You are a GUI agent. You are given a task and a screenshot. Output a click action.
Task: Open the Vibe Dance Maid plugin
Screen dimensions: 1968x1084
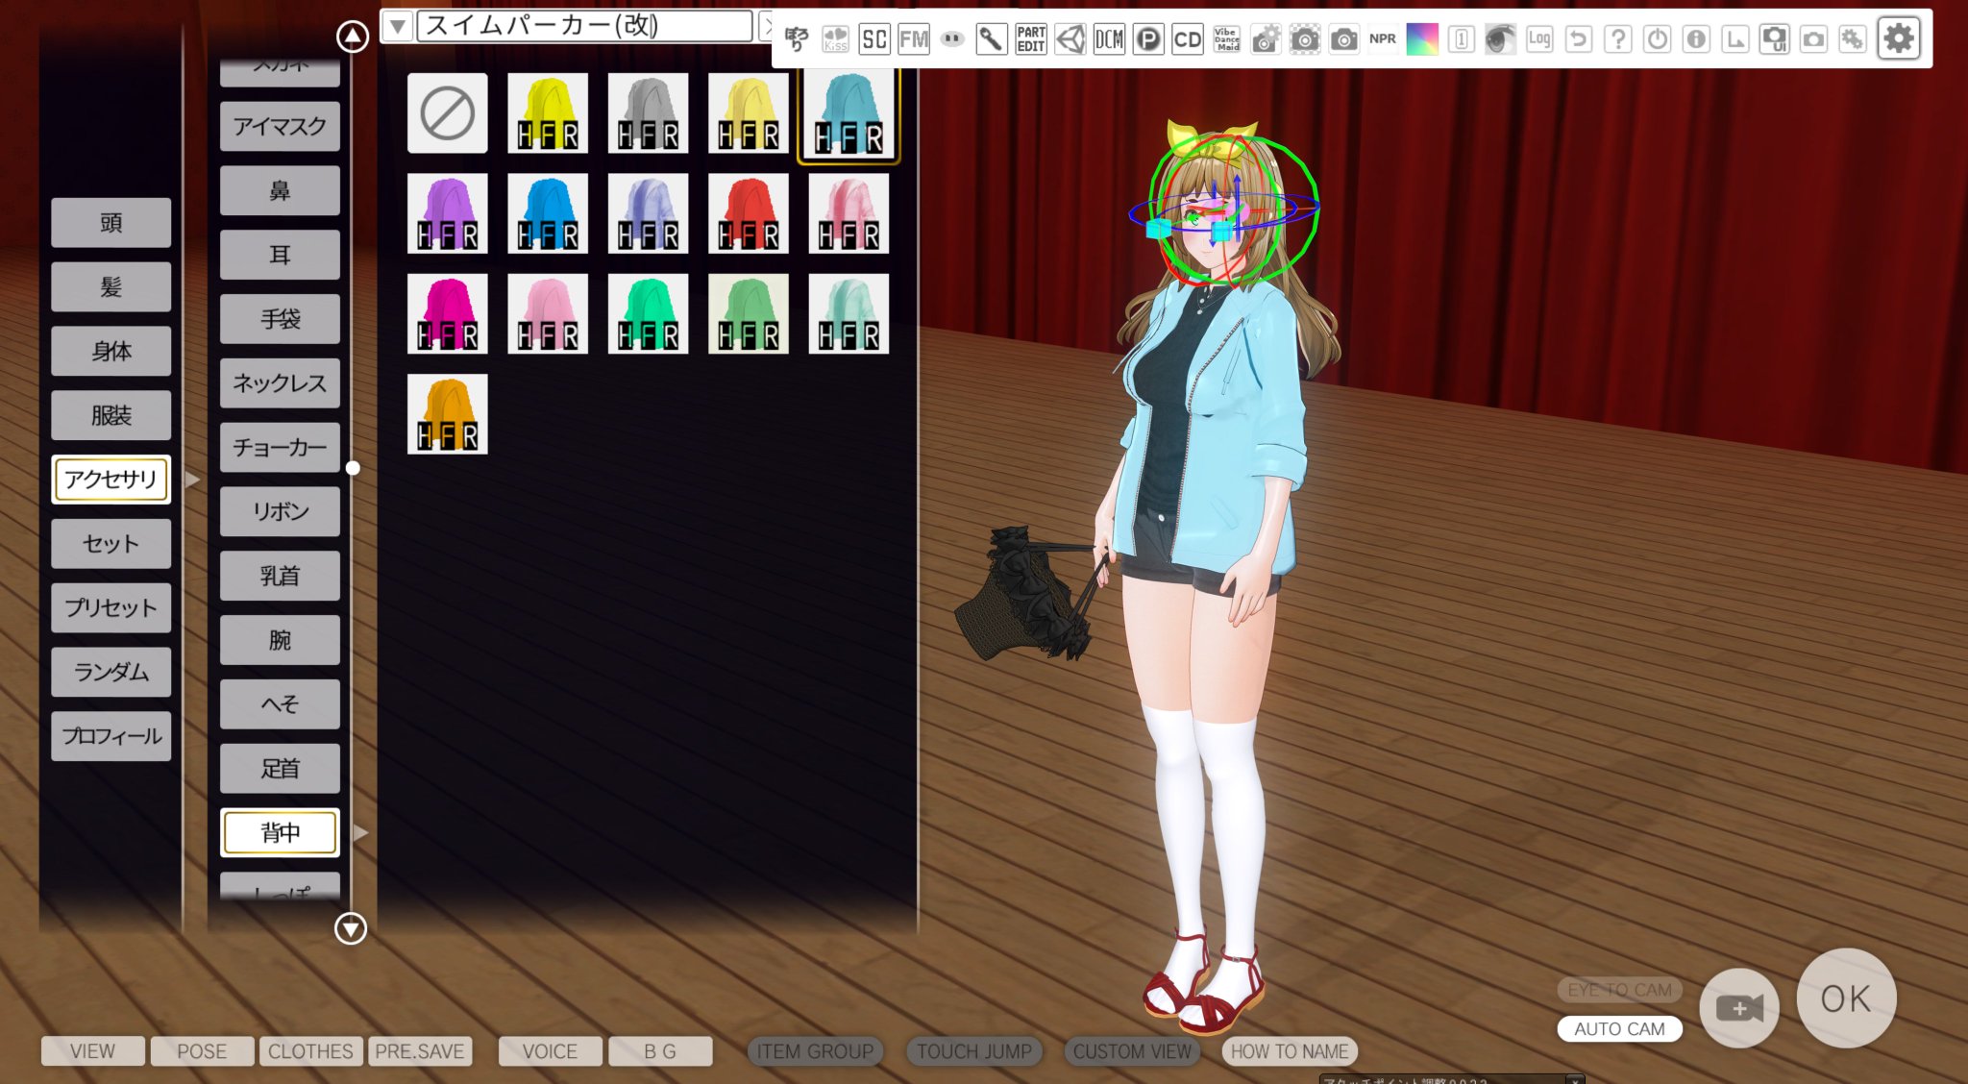1226,38
